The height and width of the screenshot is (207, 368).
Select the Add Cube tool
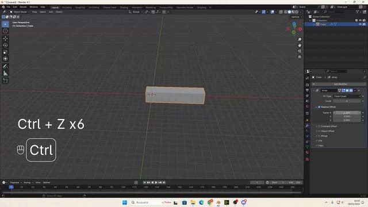point(5,80)
